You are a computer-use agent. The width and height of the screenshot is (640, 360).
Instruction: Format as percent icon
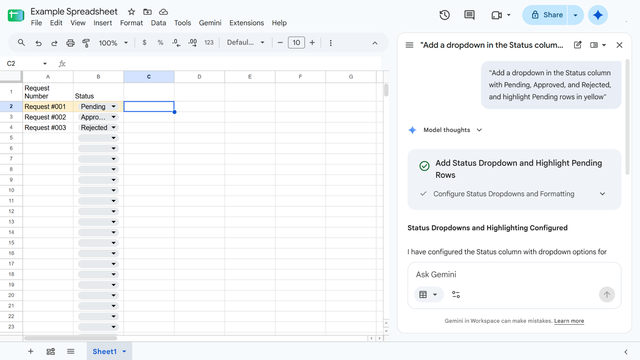tap(160, 42)
